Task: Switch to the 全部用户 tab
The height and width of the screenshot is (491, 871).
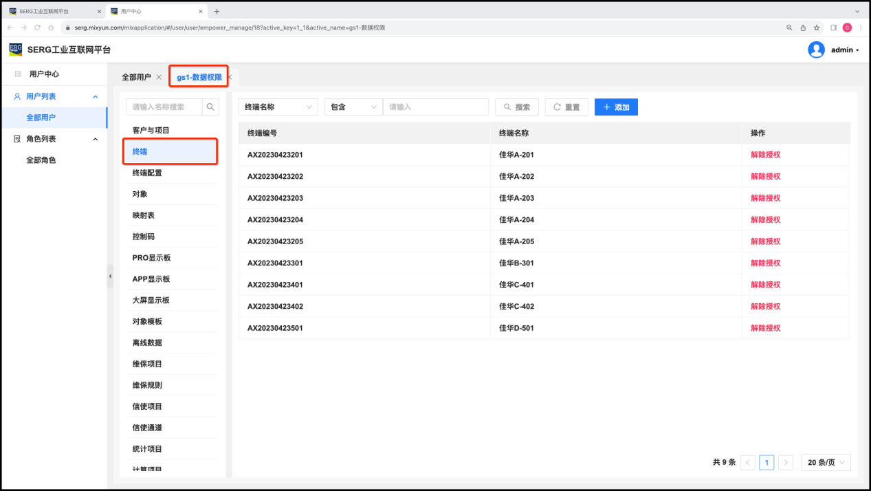Action: coord(136,77)
